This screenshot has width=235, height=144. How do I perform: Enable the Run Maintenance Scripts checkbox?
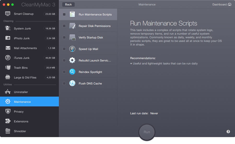click(64, 14)
